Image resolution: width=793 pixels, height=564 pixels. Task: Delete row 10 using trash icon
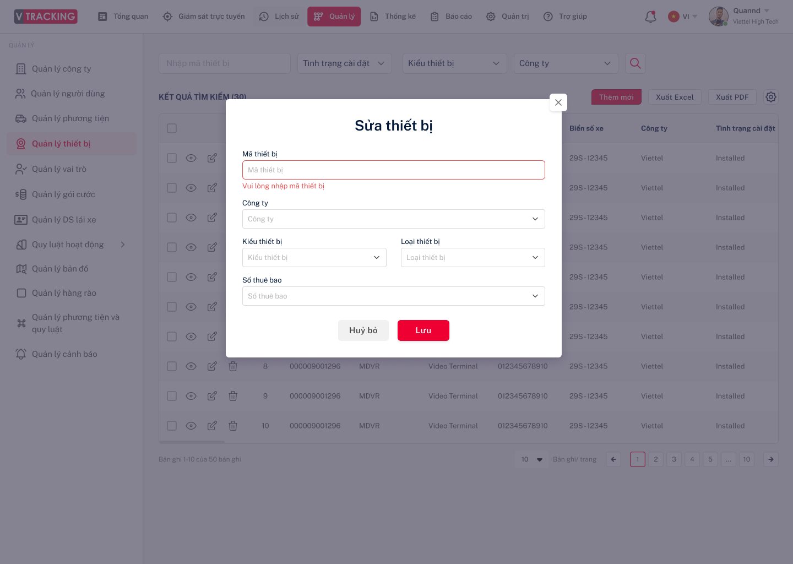[233, 426]
